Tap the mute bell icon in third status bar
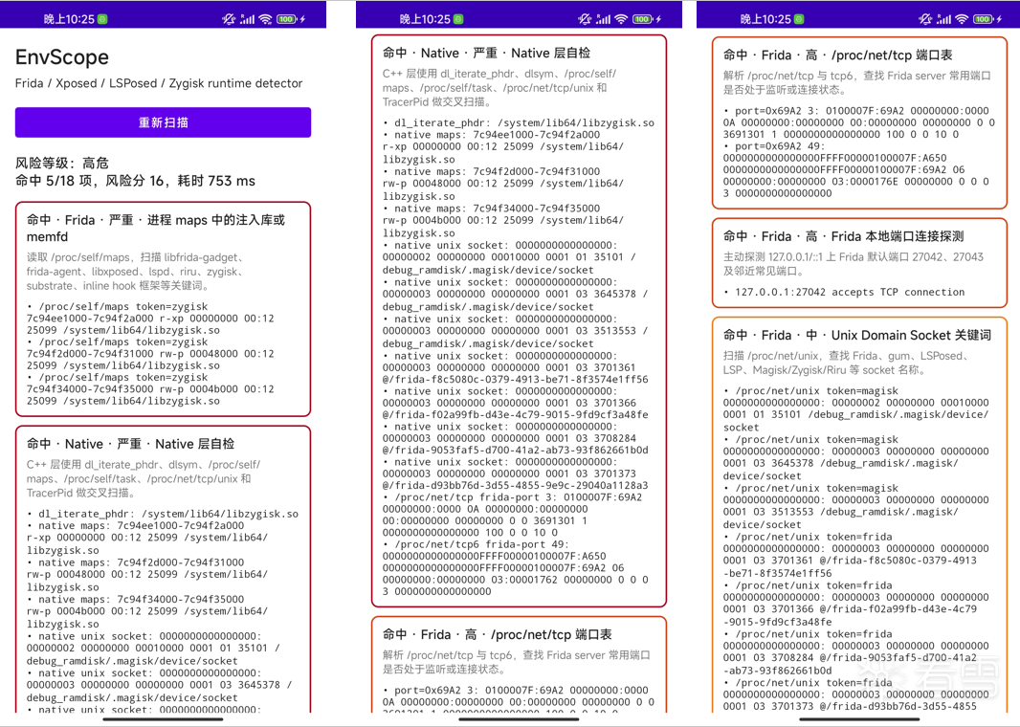1020x727 pixels. 925,19
